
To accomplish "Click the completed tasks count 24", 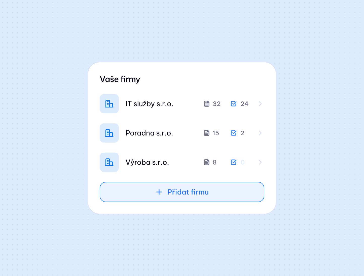I will (244, 104).
